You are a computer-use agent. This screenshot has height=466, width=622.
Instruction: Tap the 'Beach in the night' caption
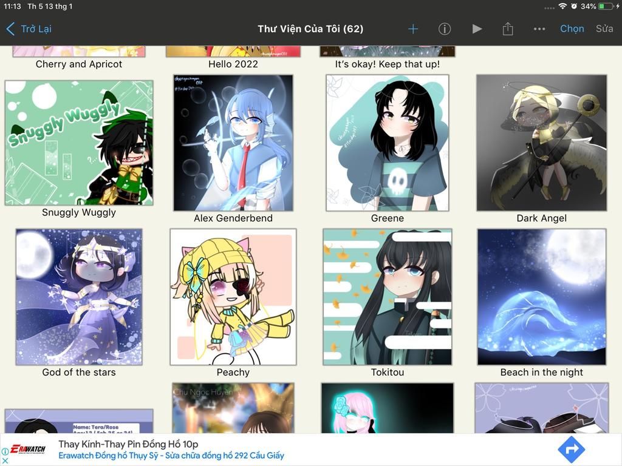click(541, 373)
